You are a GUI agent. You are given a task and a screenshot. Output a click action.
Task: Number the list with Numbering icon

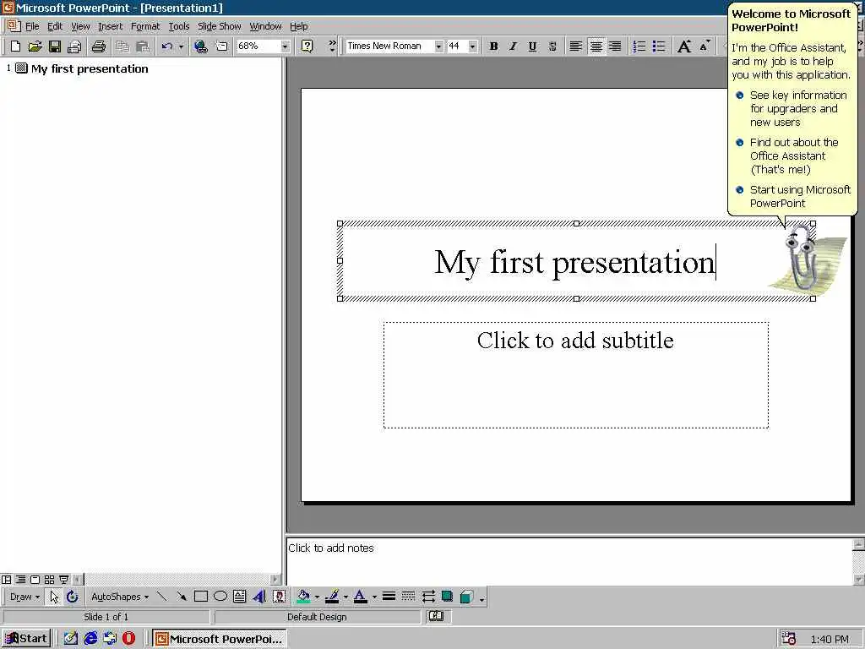coord(639,46)
